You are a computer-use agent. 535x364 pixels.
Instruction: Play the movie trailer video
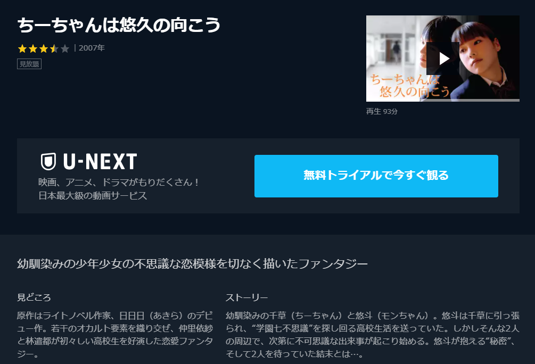(443, 59)
